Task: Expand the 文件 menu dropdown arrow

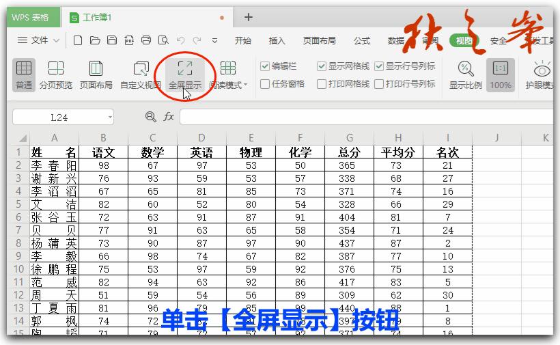Action: tap(57, 41)
